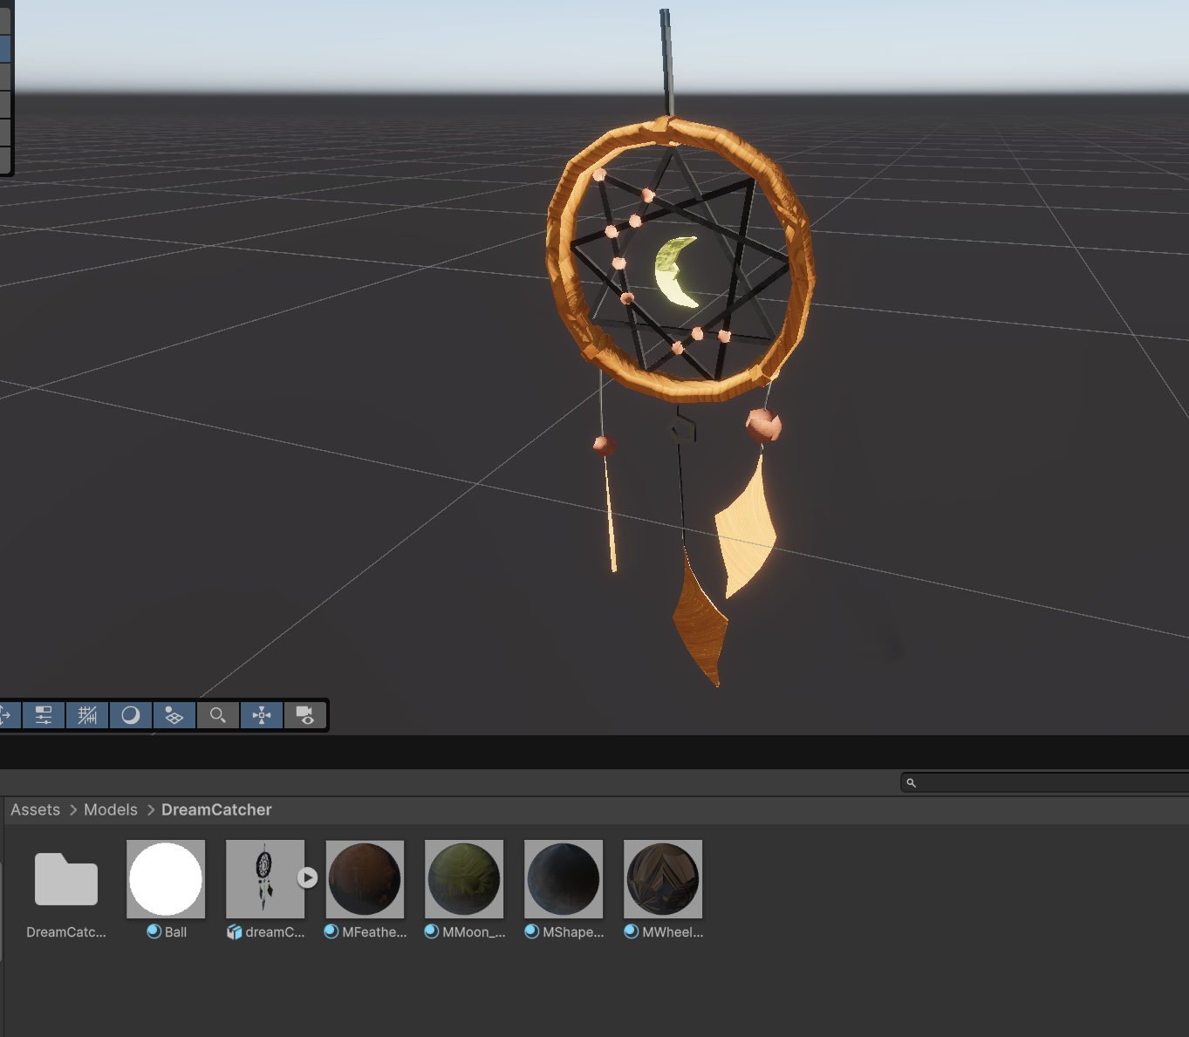
Task: Toggle the four-arrows-pointing-inward icon in the scene toolbar
Action: pyautogui.click(x=262, y=716)
